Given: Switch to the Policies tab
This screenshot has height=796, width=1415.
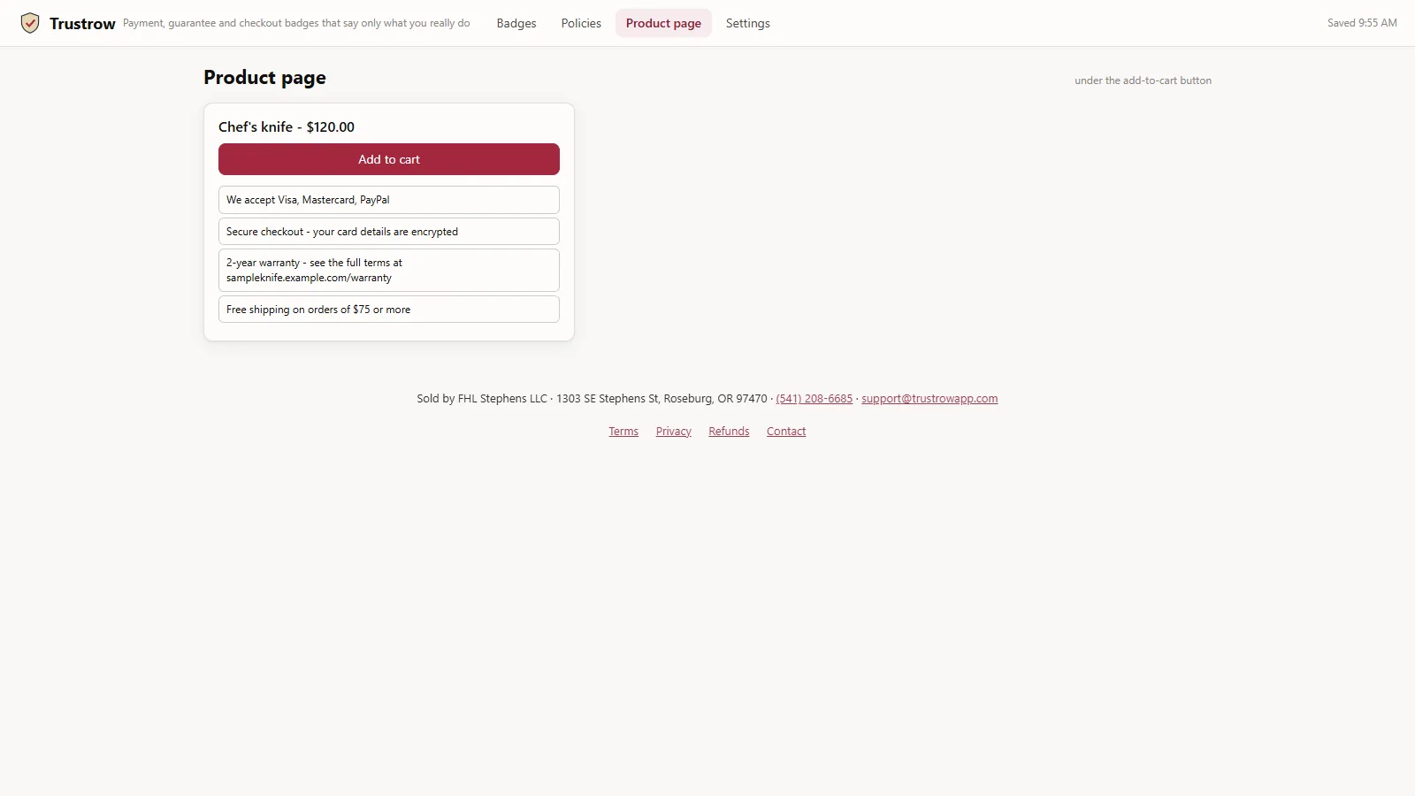Looking at the screenshot, I should [581, 23].
